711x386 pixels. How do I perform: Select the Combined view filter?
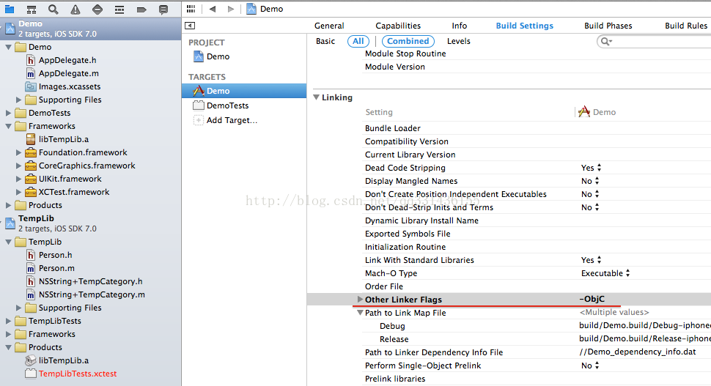tap(408, 41)
